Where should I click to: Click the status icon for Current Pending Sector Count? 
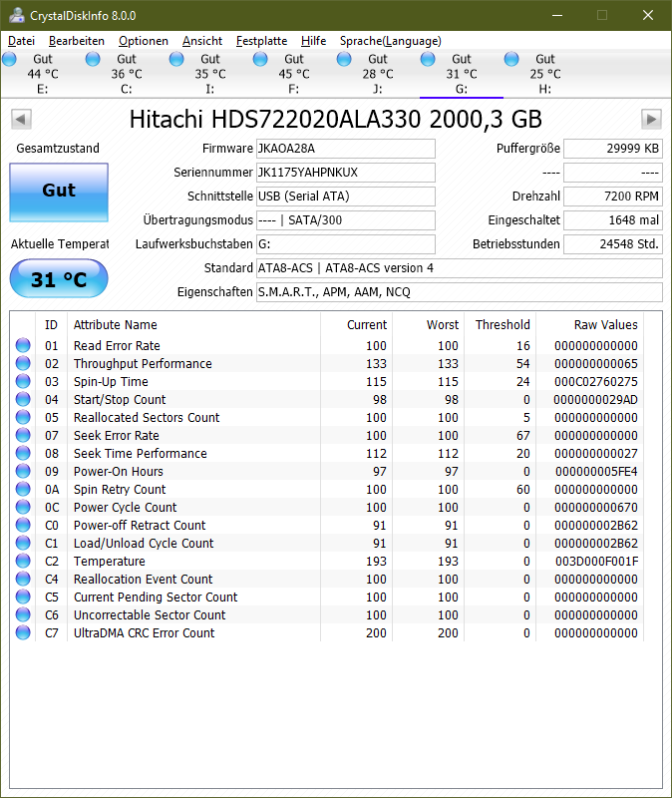click(23, 597)
